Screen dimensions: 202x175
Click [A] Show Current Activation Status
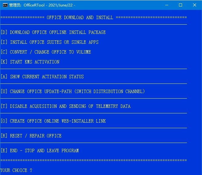tap(42, 77)
